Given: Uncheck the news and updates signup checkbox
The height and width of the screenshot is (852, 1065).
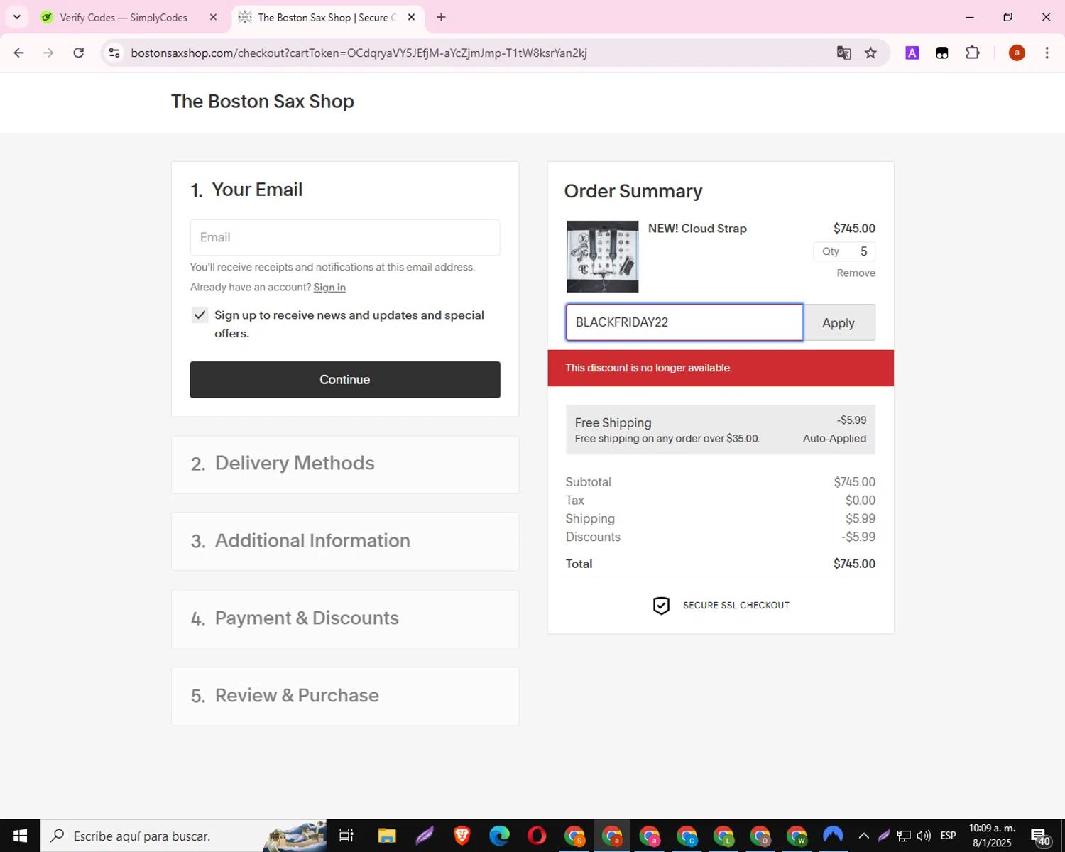Looking at the screenshot, I should [200, 315].
